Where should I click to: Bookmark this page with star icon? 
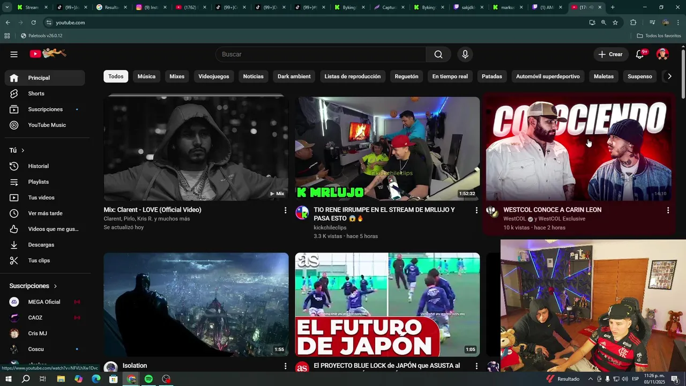click(615, 23)
